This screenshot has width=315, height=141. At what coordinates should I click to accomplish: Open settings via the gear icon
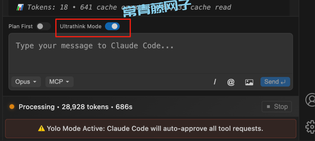tap(310, 127)
